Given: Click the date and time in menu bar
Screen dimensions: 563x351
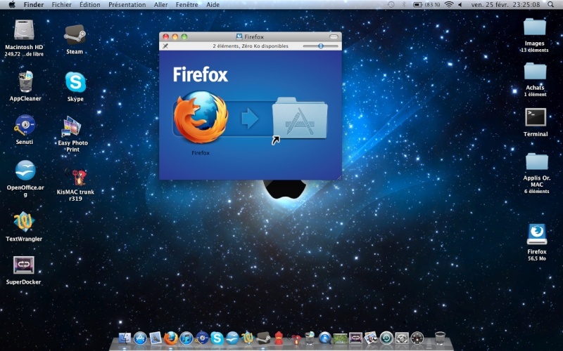Looking at the screenshot, I should pyautogui.click(x=505, y=5).
